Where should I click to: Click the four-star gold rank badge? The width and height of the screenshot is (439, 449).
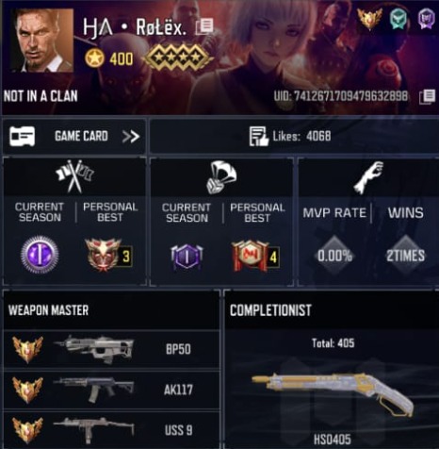tap(178, 58)
